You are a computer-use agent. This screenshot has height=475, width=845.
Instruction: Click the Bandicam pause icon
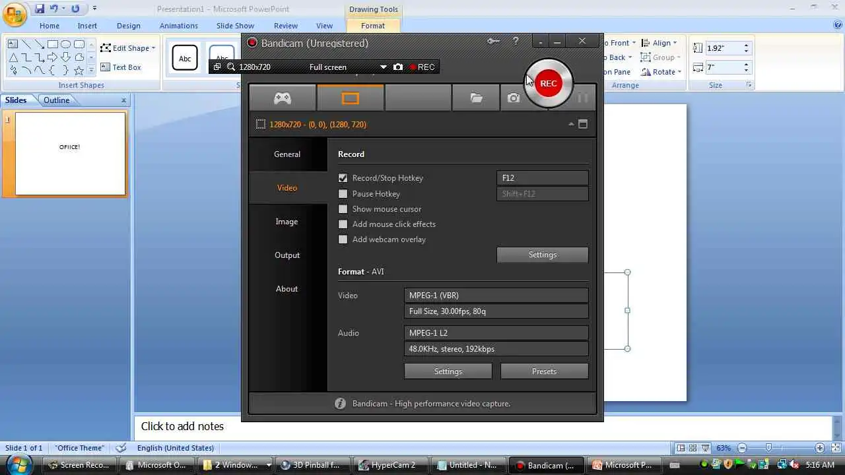pos(582,98)
